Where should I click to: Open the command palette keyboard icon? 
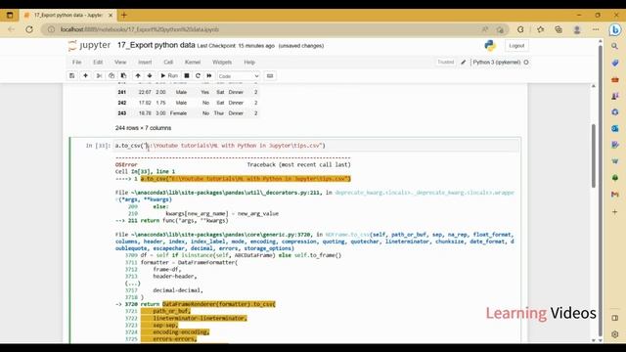click(x=270, y=76)
